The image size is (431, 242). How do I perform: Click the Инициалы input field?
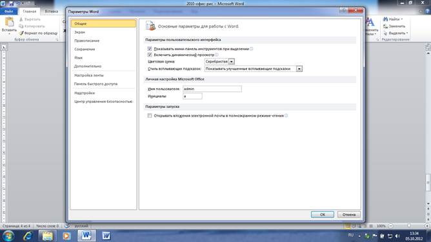tap(192, 96)
